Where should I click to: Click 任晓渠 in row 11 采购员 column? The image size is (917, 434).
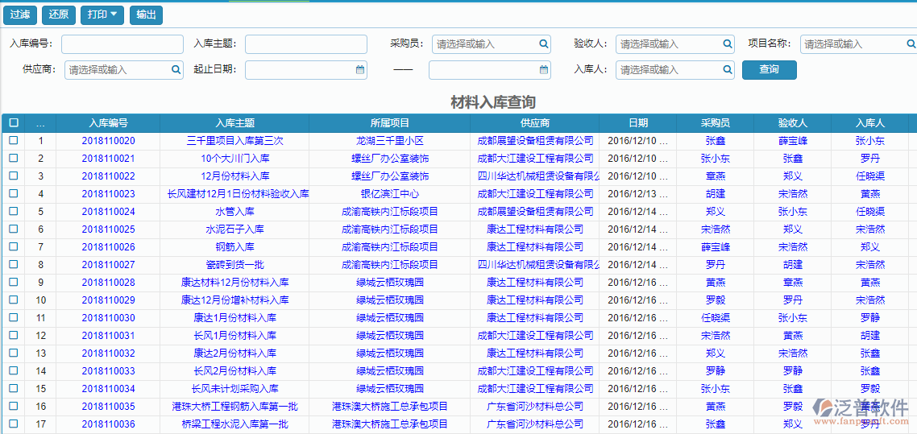point(716,318)
